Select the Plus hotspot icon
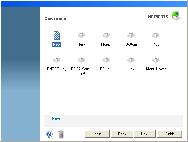Image resolution: width=188 pixels, height=142 pixels. tap(156, 35)
